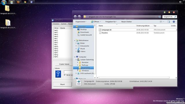Image resolution: width=185 pixels, height=104 pixels.
Task: Open the dropdown arrow next to Öffnen
Action: tap(101, 22)
